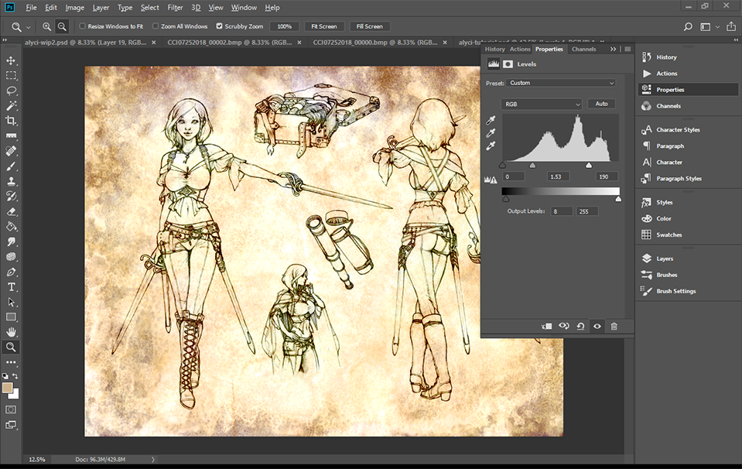742x469 pixels.
Task: Enable Zoom All Windows checkbox
Action: [156, 26]
